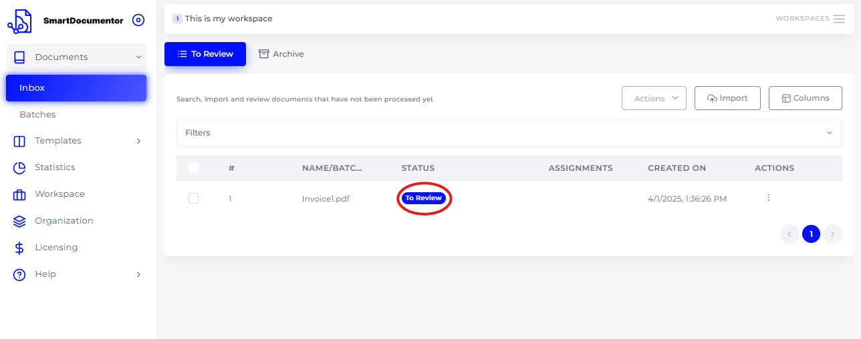Tick the checkbox for Invoice1.pdf

tap(194, 198)
